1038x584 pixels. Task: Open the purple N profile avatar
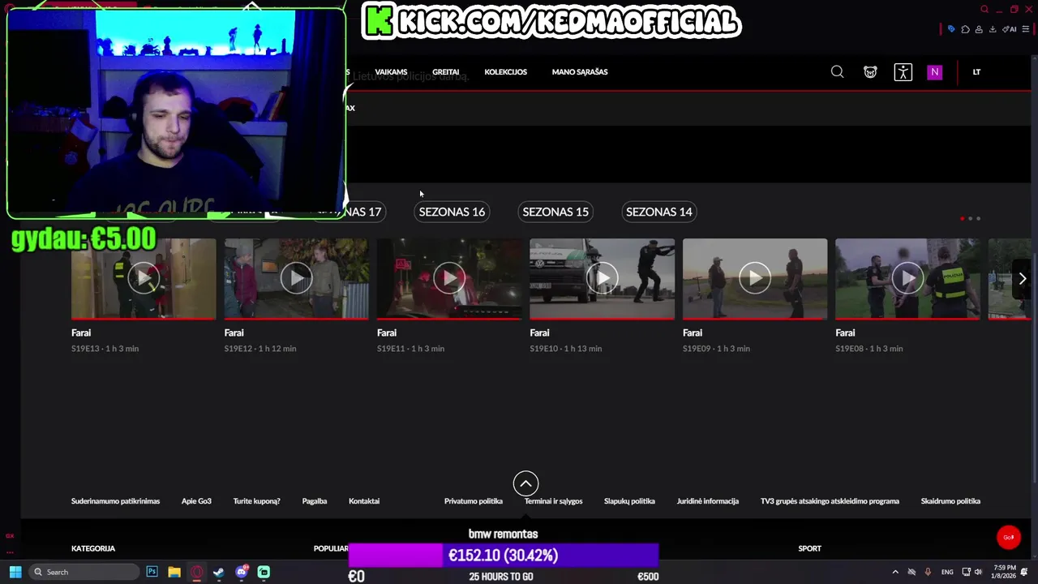934,72
